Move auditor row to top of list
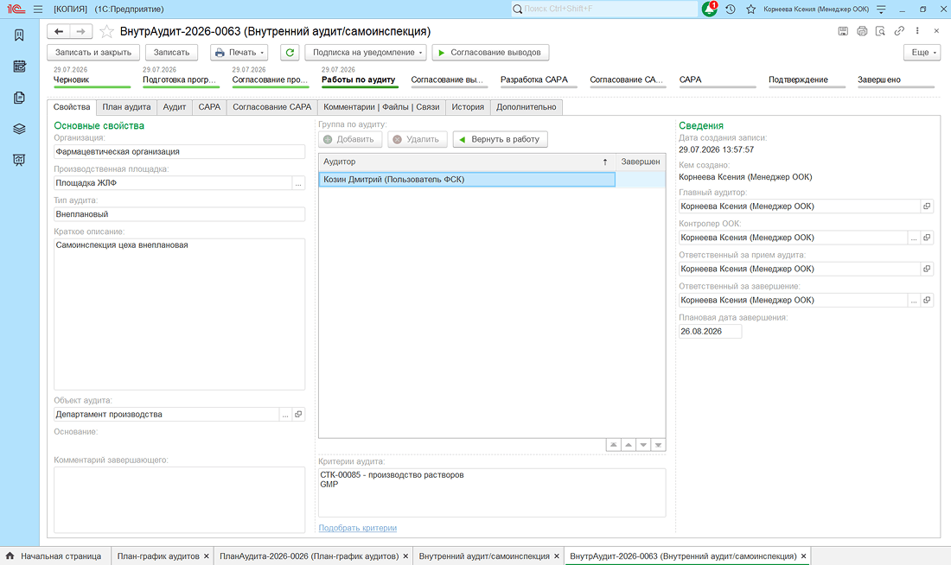Screen dimensions: 951x565 (x=613, y=445)
